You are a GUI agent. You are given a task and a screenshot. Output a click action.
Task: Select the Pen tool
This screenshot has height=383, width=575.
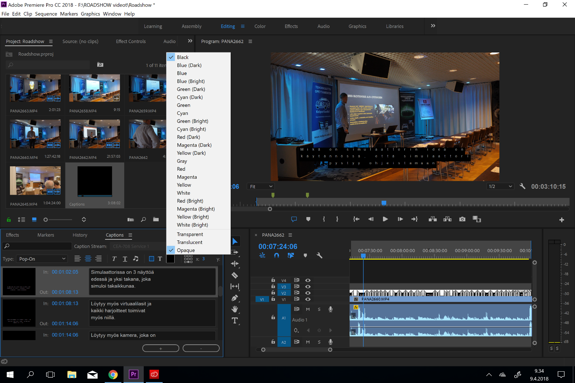(x=235, y=298)
